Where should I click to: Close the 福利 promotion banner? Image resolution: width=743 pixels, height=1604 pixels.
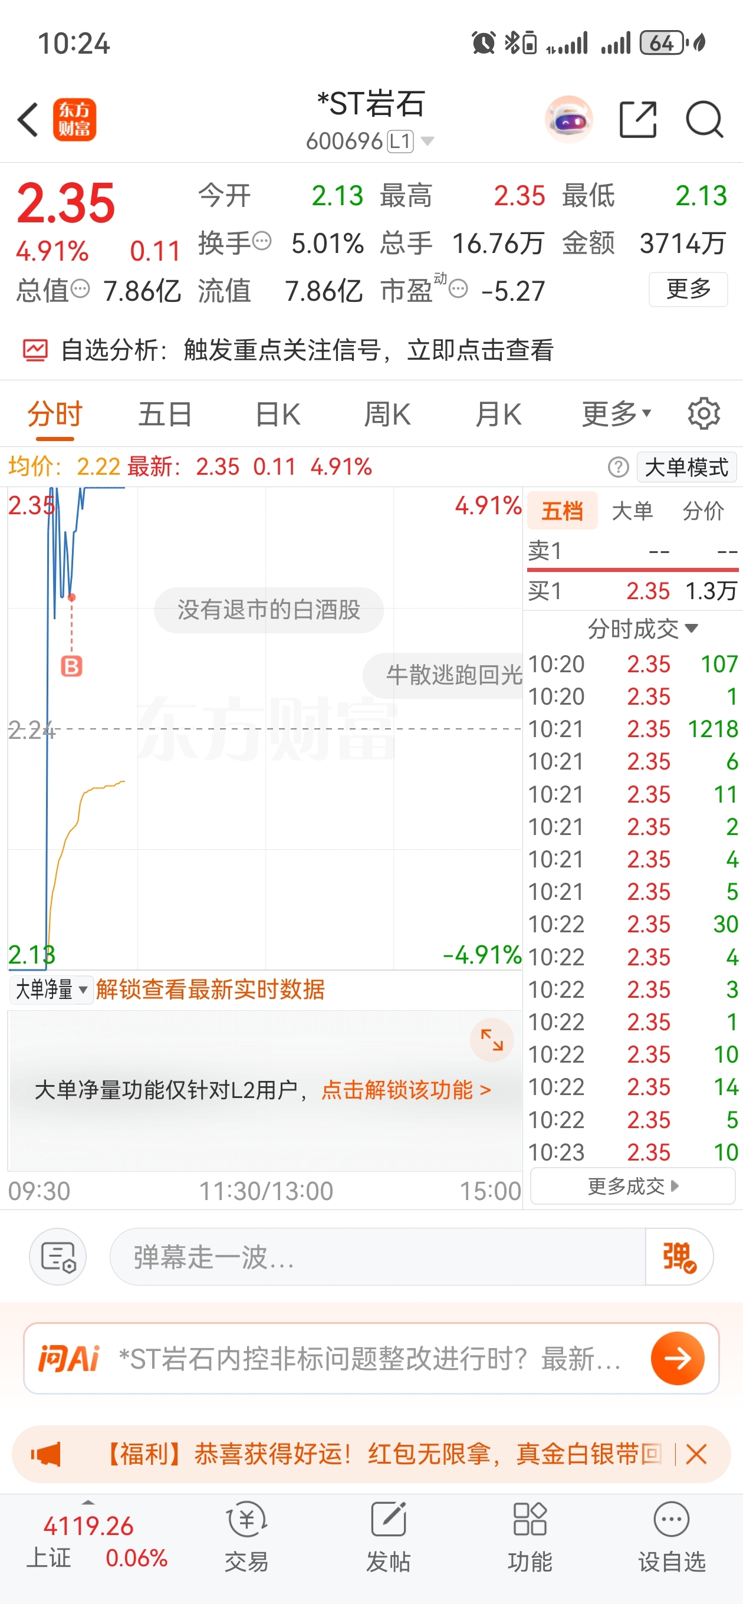[x=696, y=1454]
